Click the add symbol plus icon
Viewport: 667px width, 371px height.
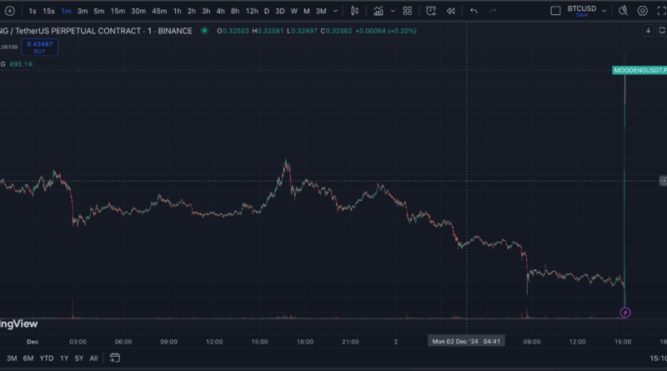(x=10, y=11)
